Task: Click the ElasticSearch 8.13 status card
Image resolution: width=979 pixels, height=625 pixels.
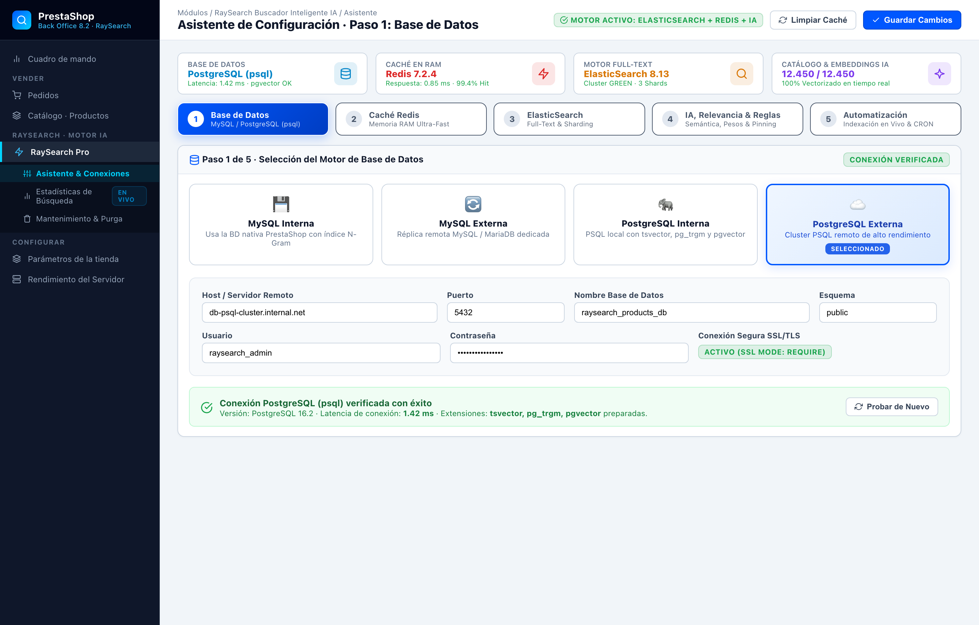Action: pyautogui.click(x=668, y=74)
